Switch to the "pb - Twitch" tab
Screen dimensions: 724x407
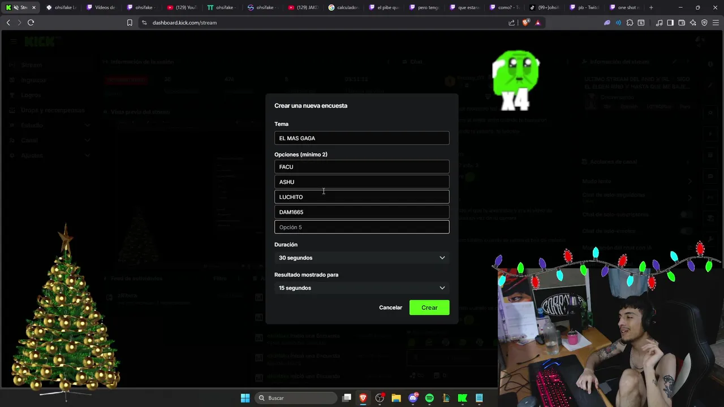coord(585,7)
